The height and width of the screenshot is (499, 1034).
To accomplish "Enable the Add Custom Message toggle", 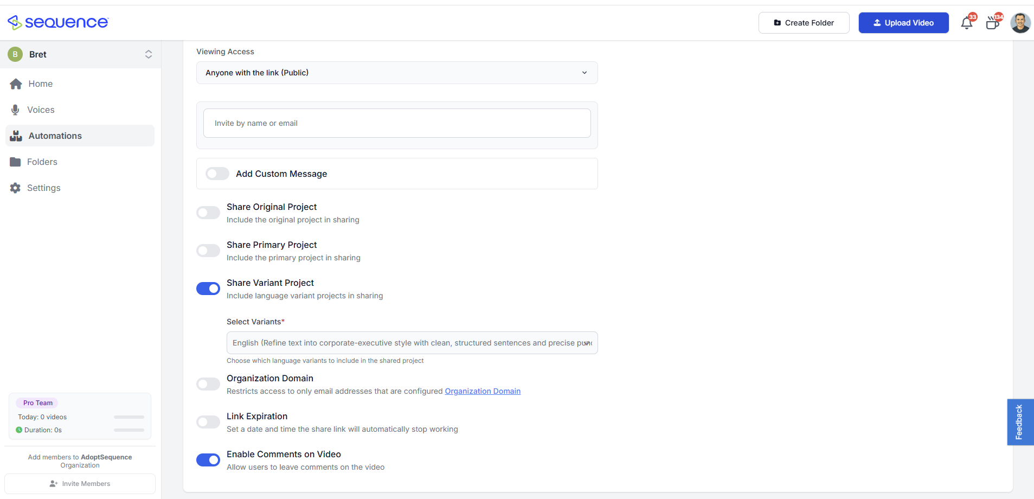I will tap(217, 174).
